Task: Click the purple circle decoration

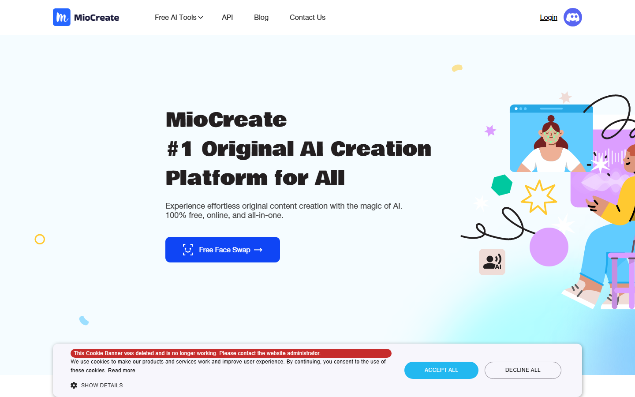Action: [549, 247]
